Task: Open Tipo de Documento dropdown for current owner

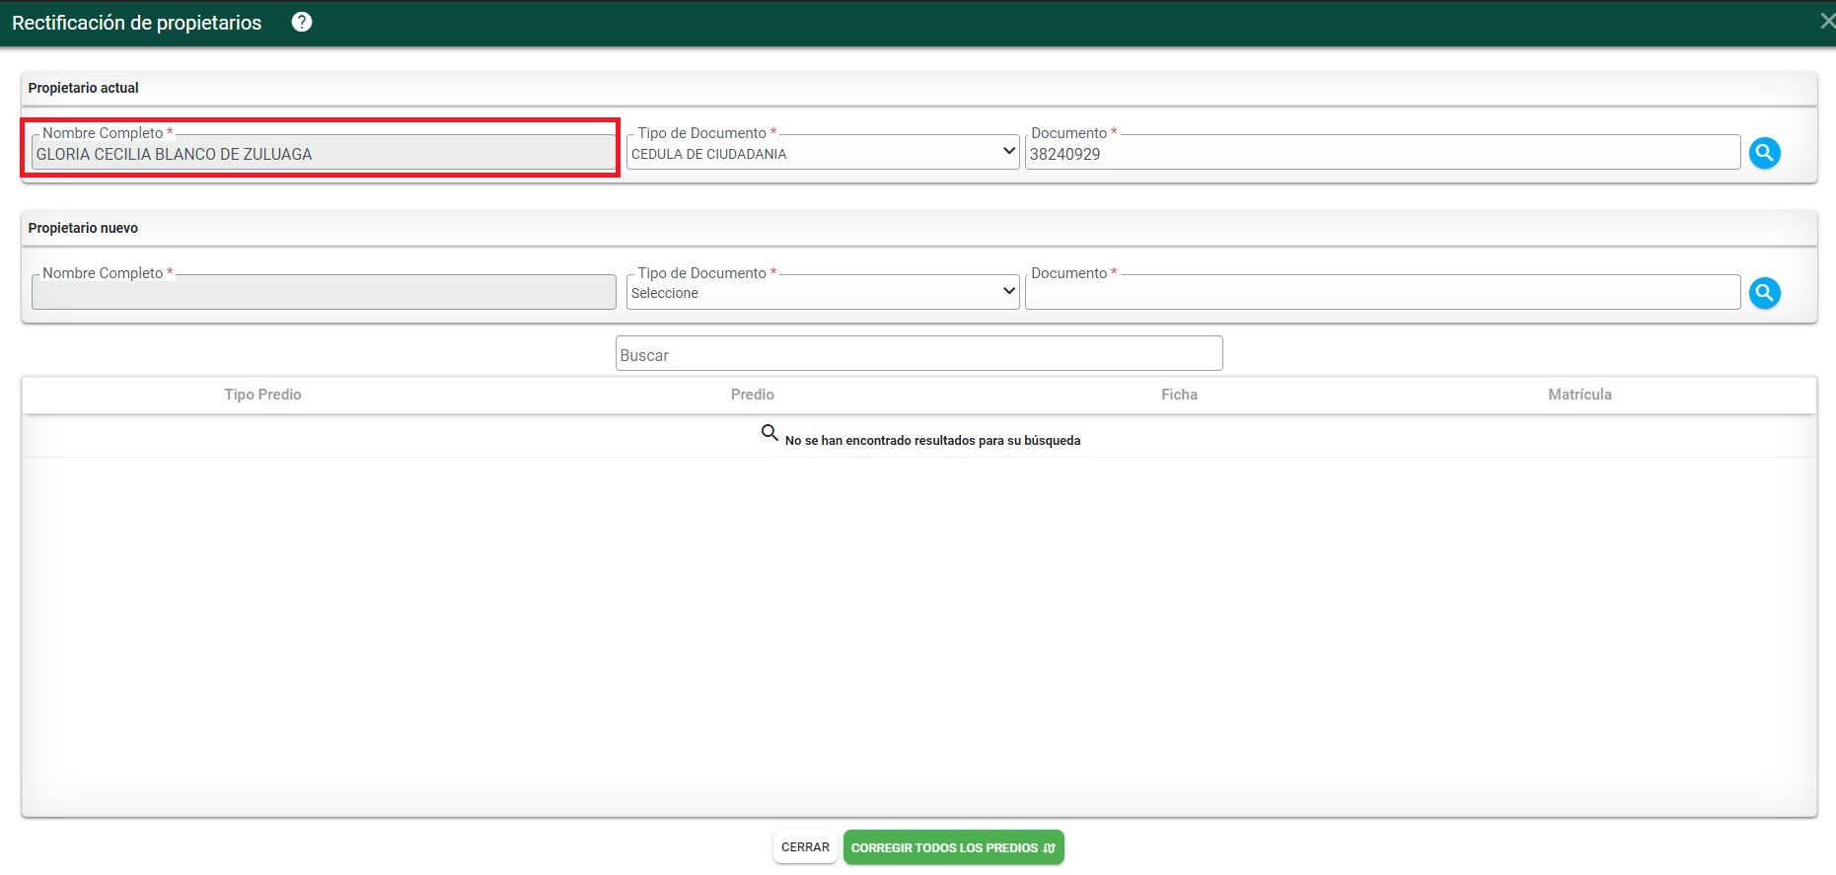Action: (822, 153)
